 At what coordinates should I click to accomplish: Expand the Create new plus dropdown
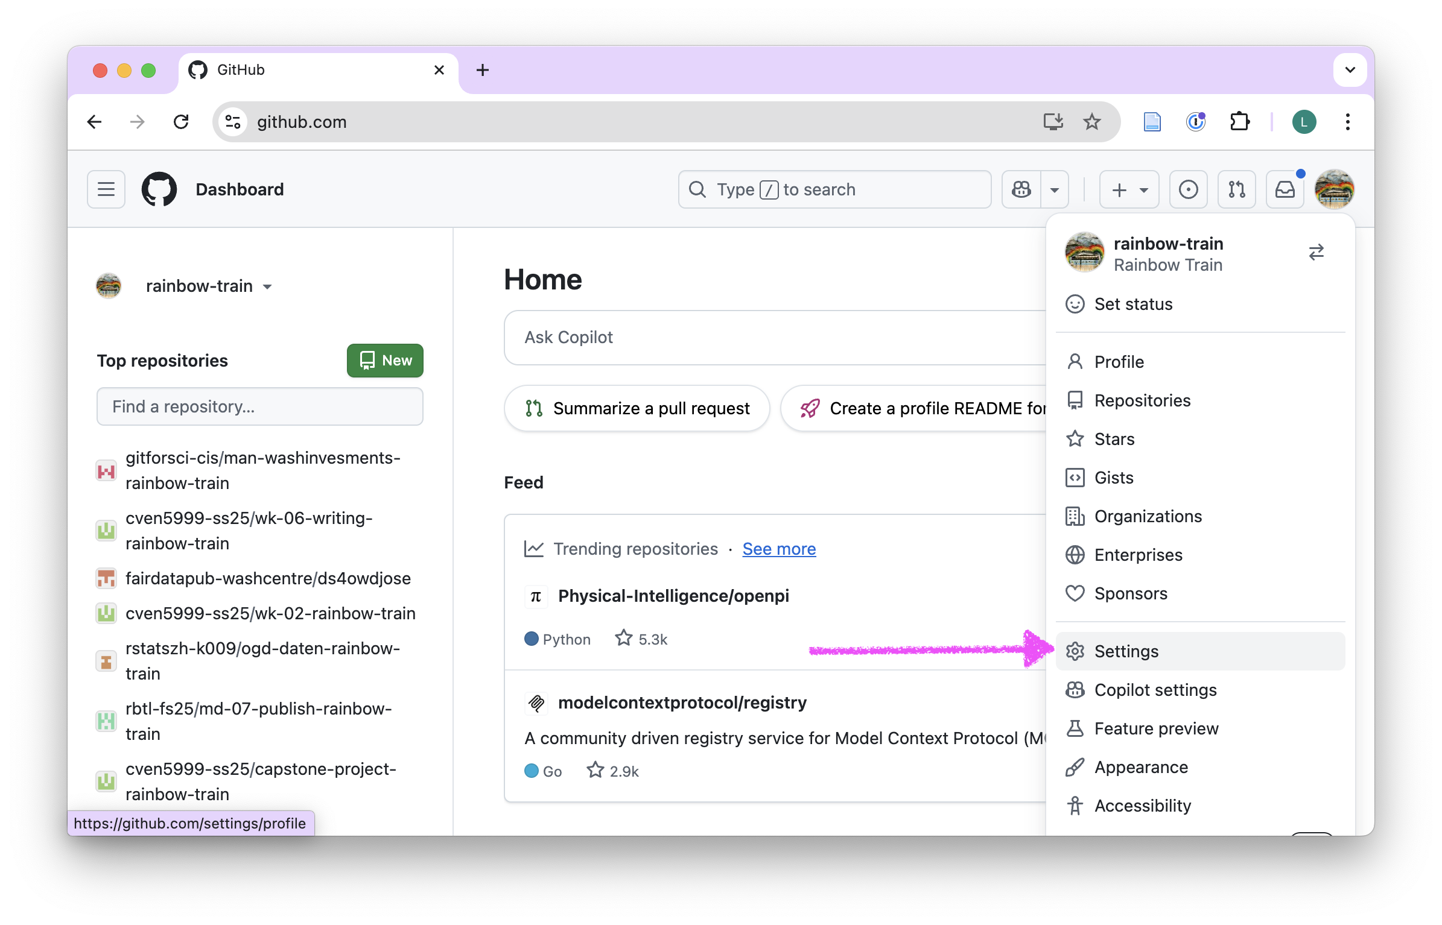point(1129,189)
